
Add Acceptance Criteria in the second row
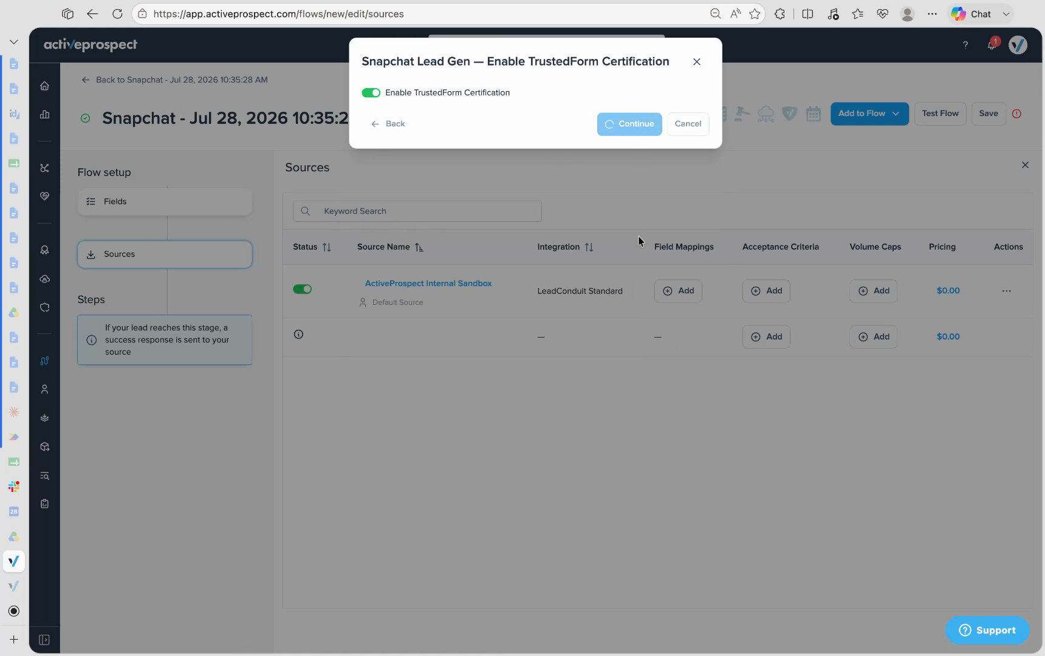pyautogui.click(x=766, y=337)
